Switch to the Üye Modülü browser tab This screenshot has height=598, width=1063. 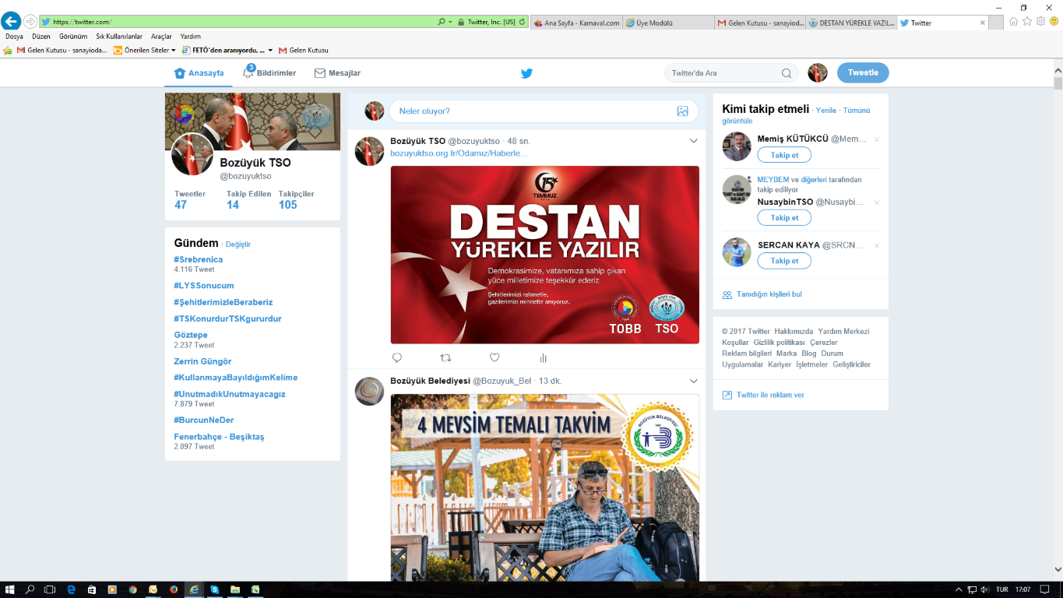pyautogui.click(x=668, y=23)
